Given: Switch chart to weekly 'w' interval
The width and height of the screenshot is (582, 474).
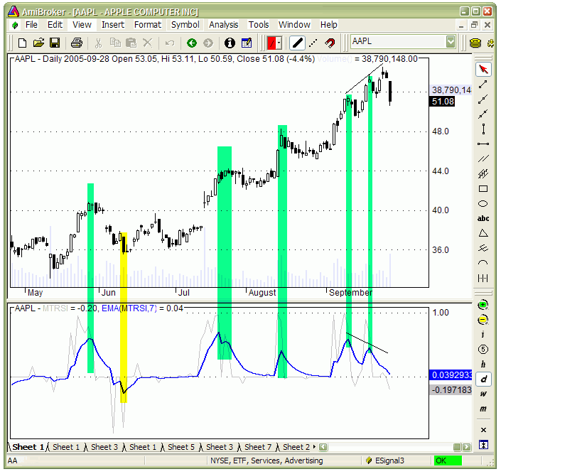Looking at the screenshot, I should click(x=483, y=394).
